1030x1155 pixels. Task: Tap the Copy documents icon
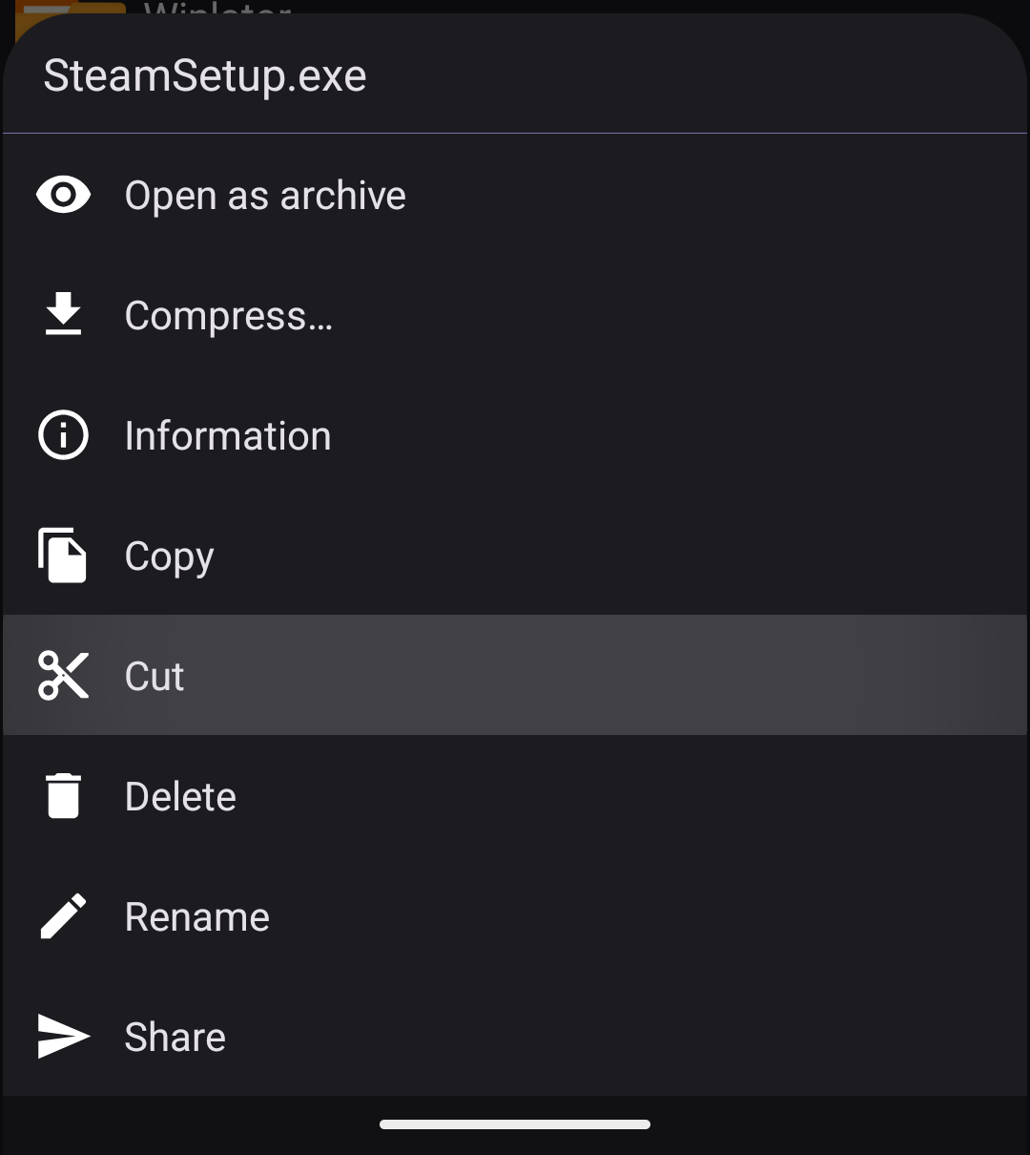63,556
